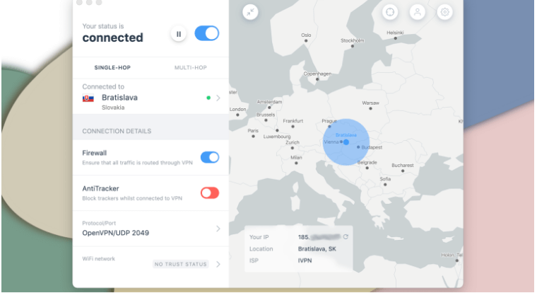
Task: Click the Belgrade map marker
Action: (x=367, y=168)
